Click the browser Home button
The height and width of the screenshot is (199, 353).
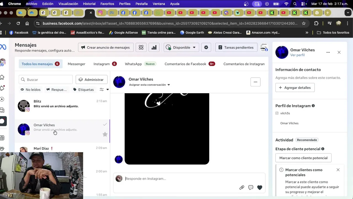(27, 23)
